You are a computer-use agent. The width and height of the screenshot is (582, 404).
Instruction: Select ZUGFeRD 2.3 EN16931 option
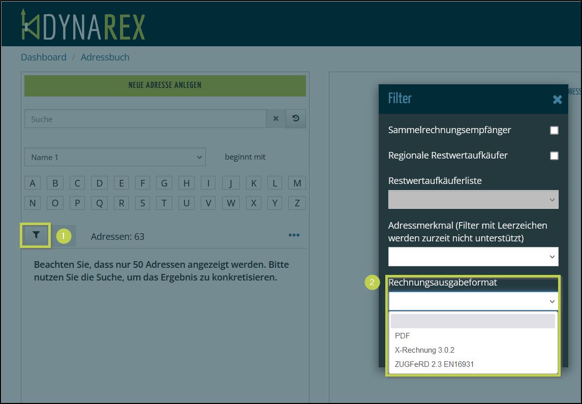click(x=434, y=364)
